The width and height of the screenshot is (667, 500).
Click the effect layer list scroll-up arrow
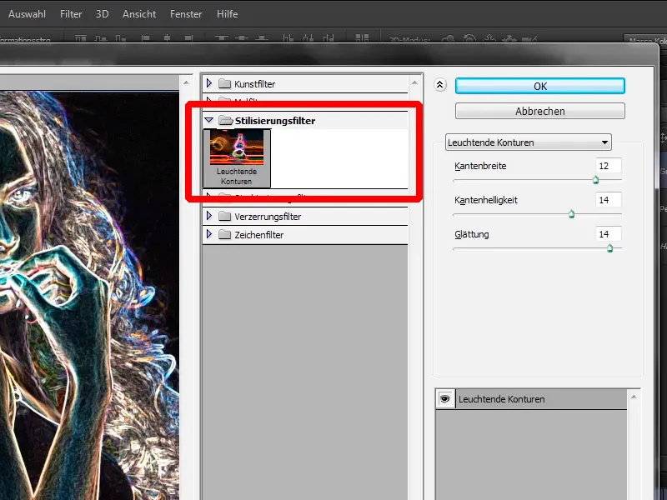[634, 397]
